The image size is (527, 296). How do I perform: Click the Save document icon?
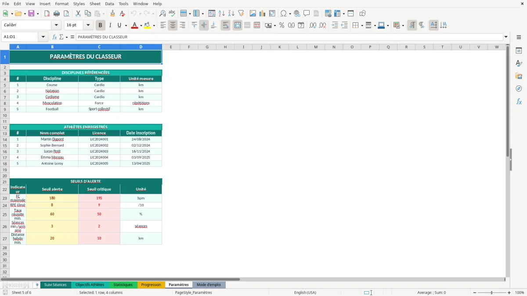click(x=31, y=14)
